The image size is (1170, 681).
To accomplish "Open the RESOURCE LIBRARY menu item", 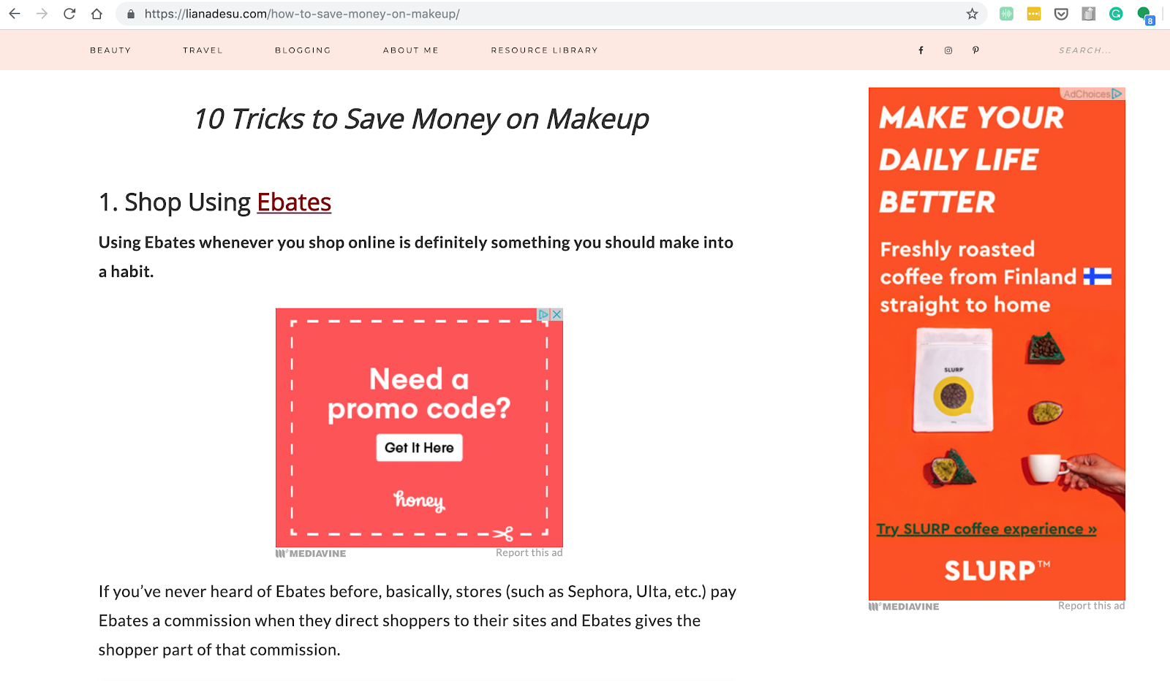I will pyautogui.click(x=545, y=50).
